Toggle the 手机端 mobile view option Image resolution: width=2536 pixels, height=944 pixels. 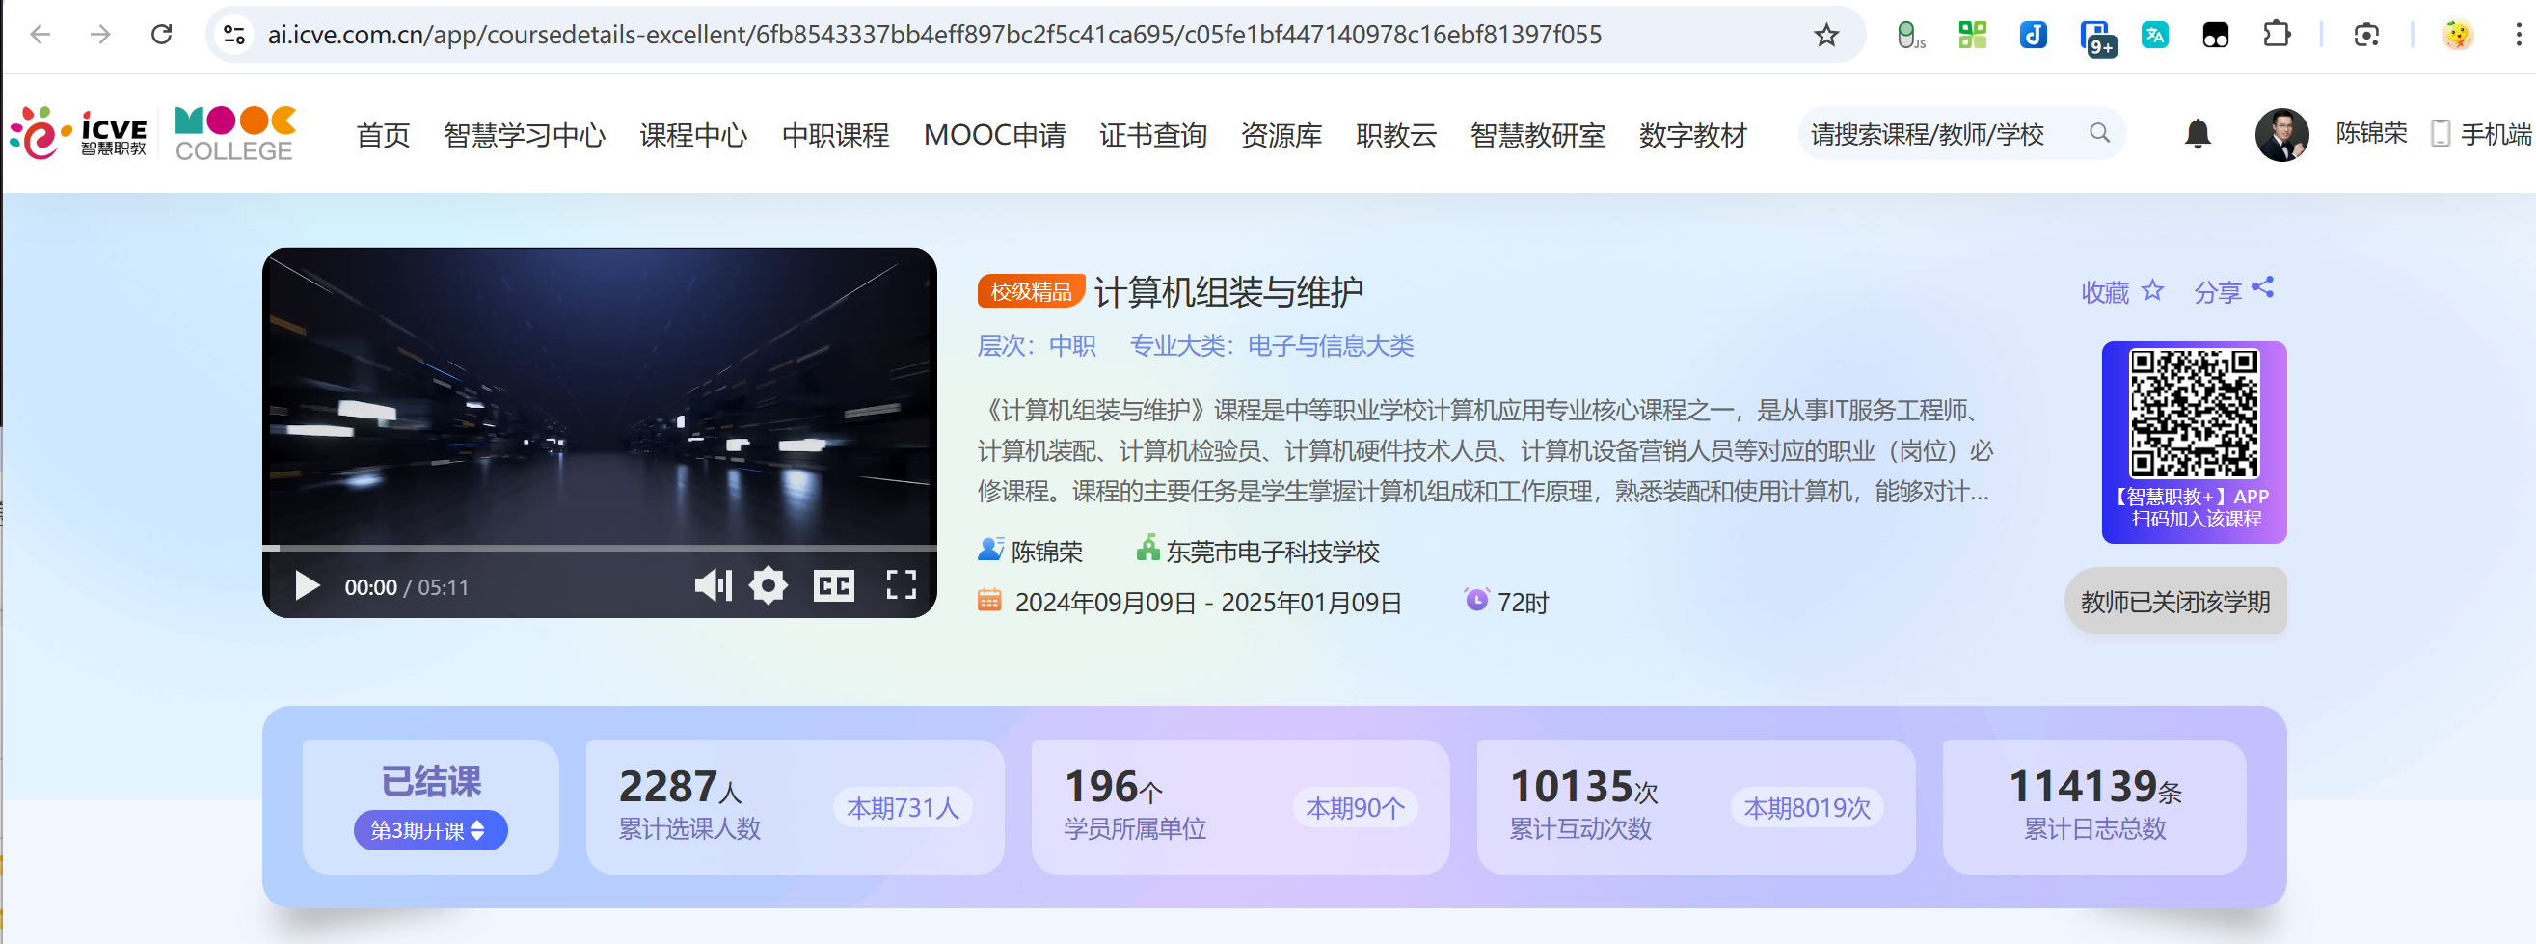click(x=2480, y=134)
